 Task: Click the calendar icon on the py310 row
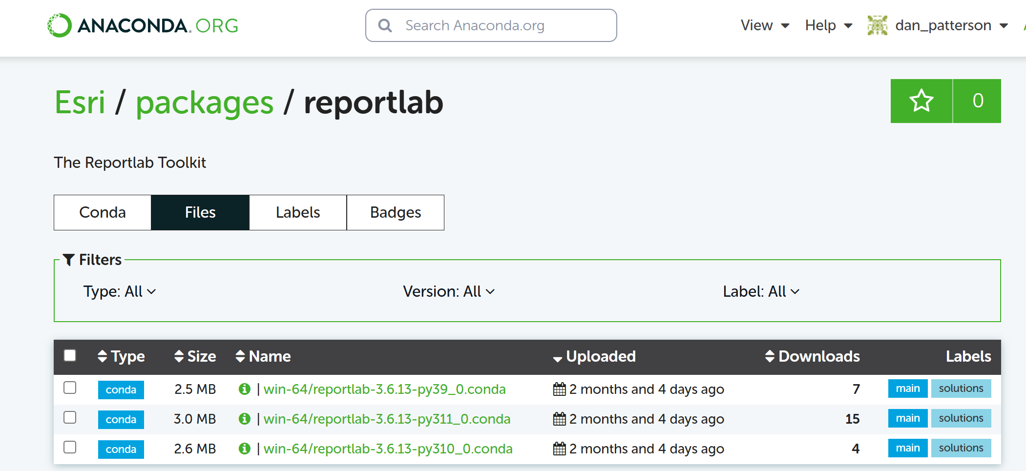[558, 449]
